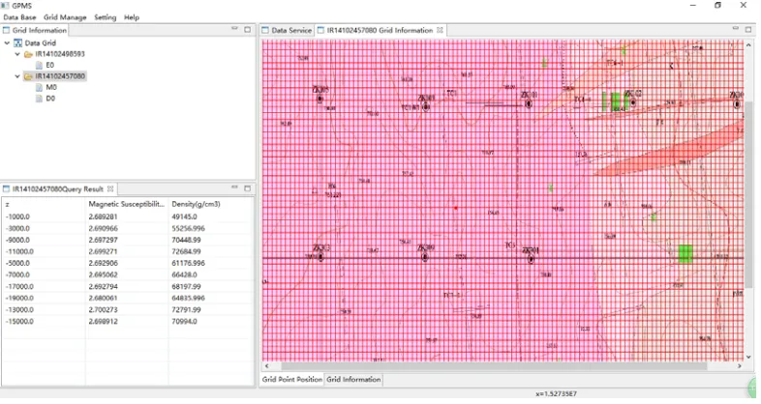Close the IR14102457080 Query Result tab

[x=110, y=188]
